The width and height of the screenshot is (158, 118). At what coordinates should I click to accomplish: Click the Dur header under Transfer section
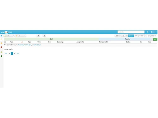point(141,42)
